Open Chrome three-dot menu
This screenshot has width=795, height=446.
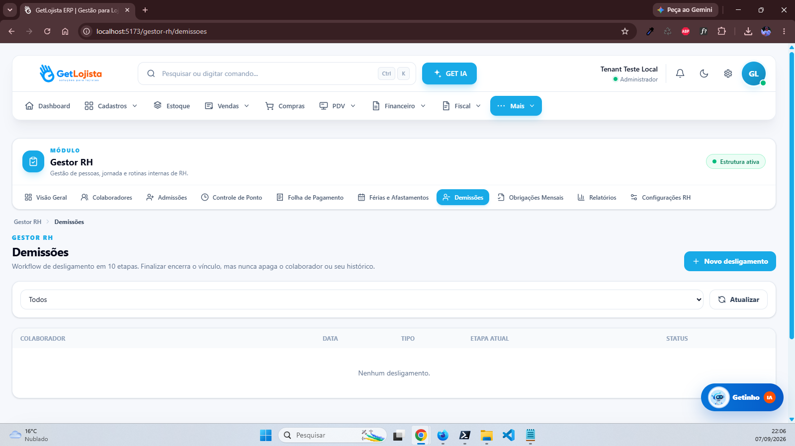point(784,31)
